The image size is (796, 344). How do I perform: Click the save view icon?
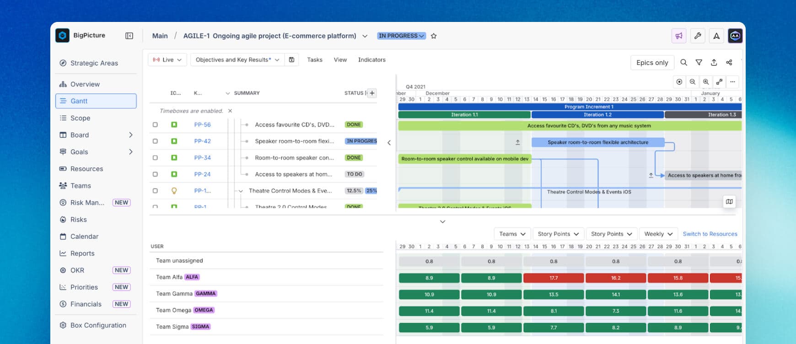click(291, 60)
